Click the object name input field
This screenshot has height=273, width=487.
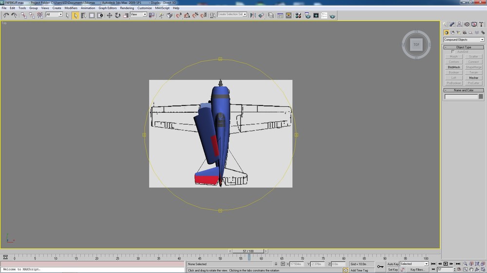click(x=461, y=97)
